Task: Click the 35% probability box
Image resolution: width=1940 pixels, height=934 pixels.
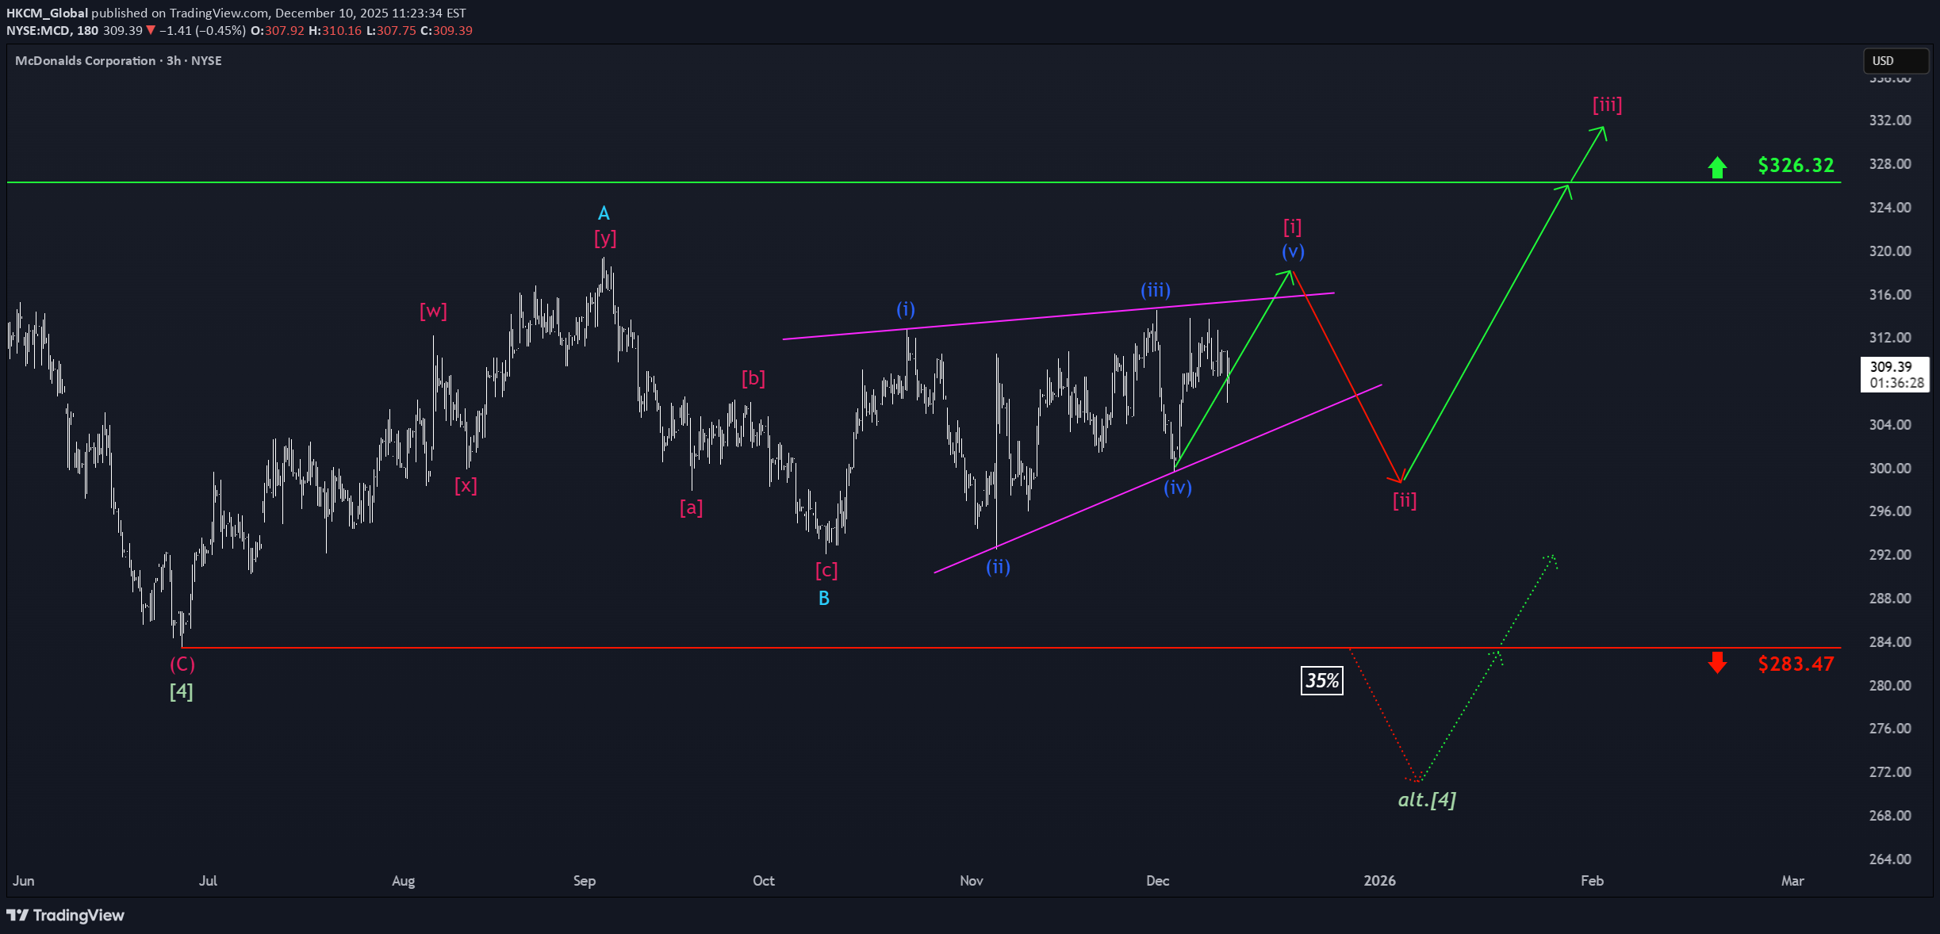Action: (1321, 680)
